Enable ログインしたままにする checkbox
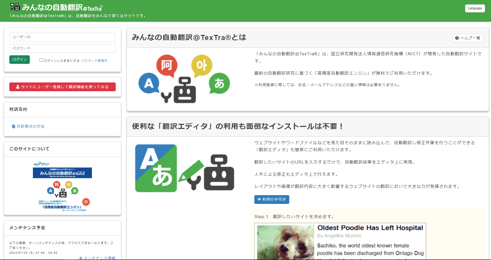491x260 pixels. tap(41, 60)
